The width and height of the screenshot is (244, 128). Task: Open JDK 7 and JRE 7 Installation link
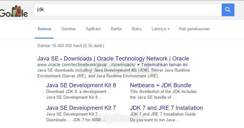coord(166,108)
